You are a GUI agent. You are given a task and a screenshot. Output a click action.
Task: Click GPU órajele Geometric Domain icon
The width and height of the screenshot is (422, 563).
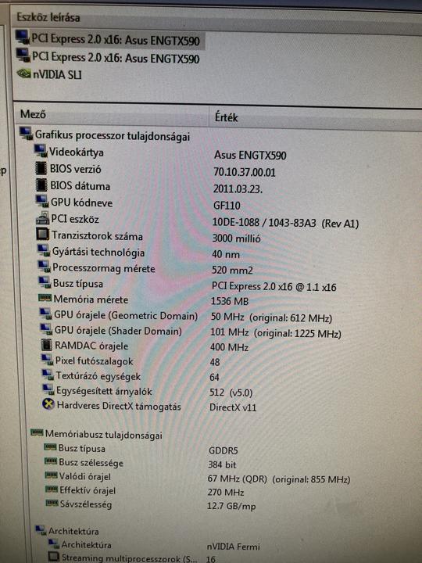tap(45, 314)
